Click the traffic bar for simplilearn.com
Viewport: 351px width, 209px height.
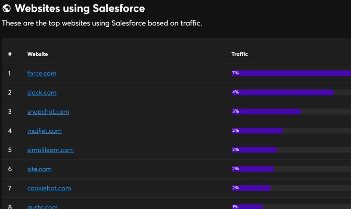[x=254, y=150]
